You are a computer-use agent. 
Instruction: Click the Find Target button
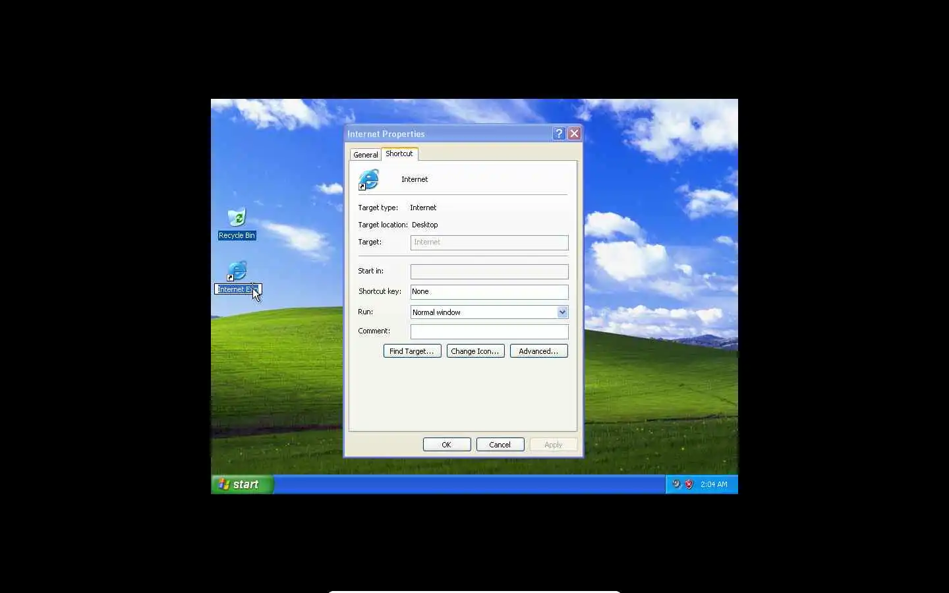click(x=412, y=351)
